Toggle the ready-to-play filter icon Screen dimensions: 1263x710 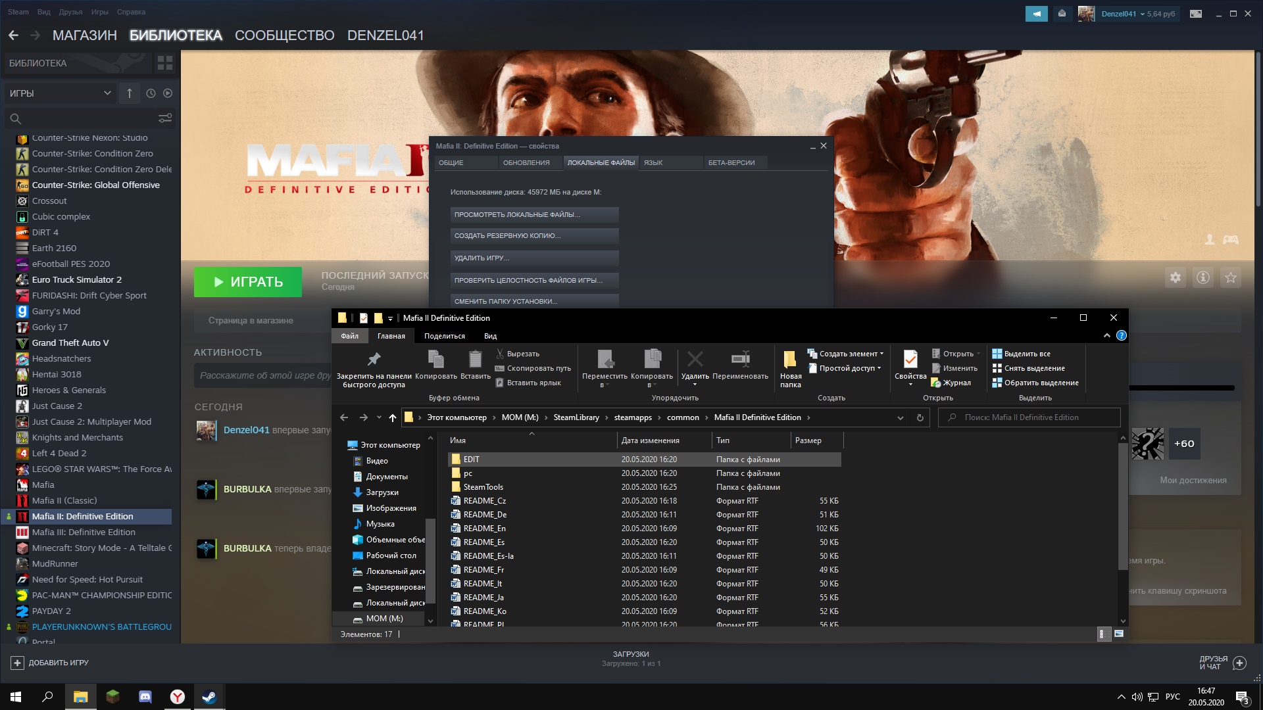click(168, 93)
